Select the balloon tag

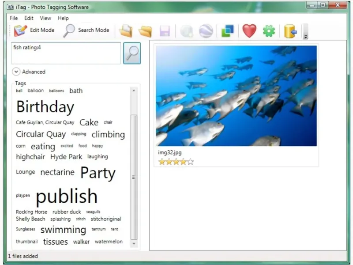pos(36,91)
